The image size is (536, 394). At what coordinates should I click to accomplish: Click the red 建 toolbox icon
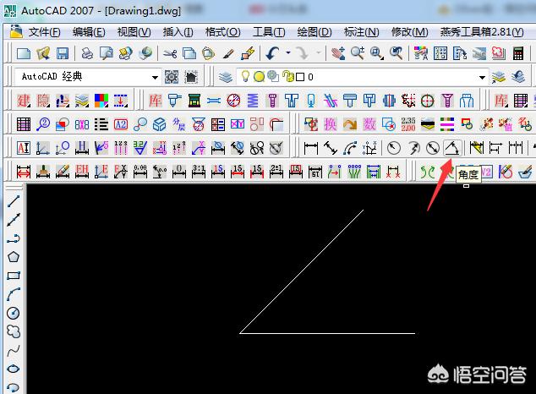click(x=24, y=101)
